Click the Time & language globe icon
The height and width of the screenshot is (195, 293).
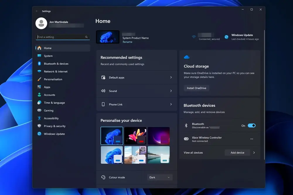point(39,103)
